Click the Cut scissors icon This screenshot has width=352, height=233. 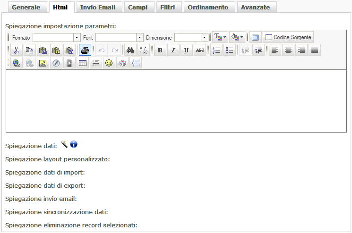click(x=17, y=50)
